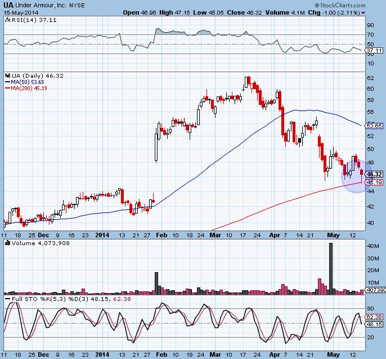Click the High 47.15 value

(174, 12)
